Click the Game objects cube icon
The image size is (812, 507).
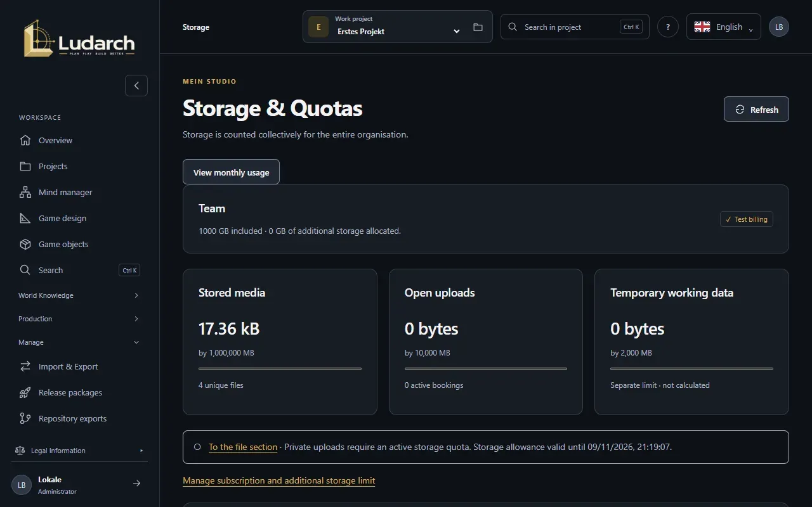coord(25,244)
